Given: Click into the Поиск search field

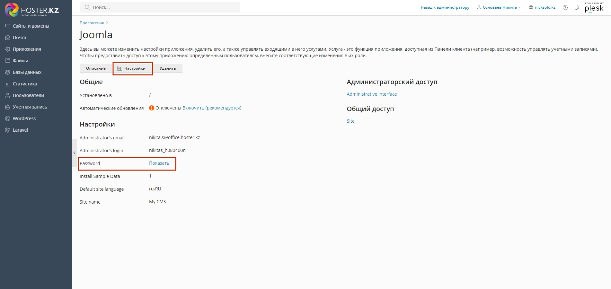Looking at the screenshot, I should [160, 7].
